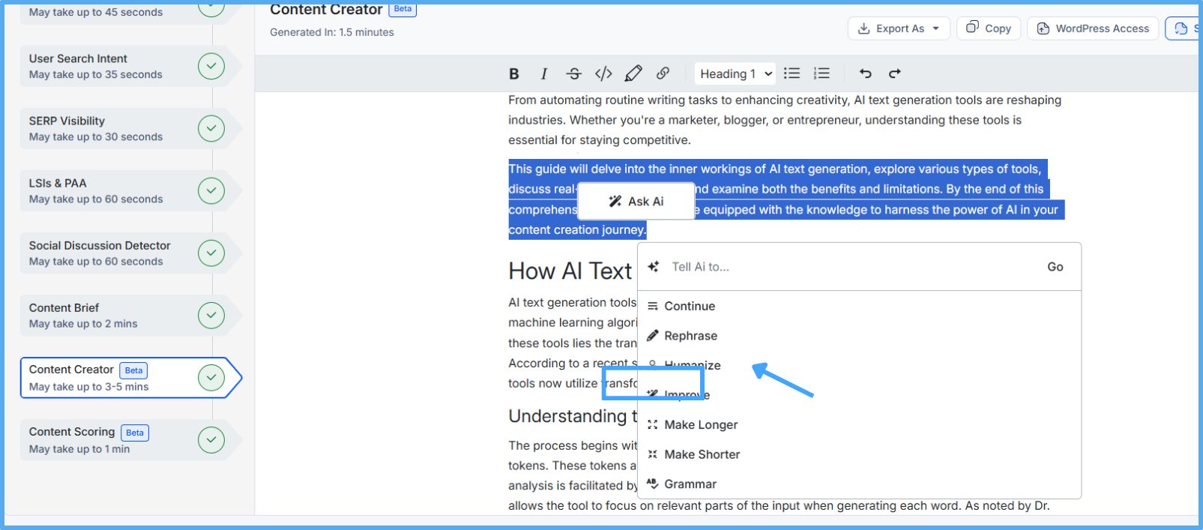Click the Beta badge in sidebar Content Creator

[134, 370]
